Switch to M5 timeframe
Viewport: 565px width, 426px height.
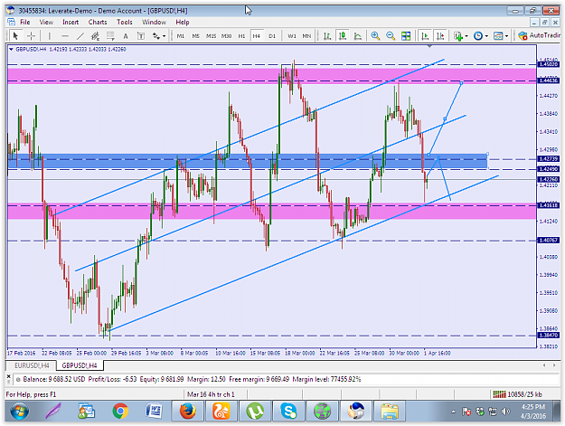point(195,35)
